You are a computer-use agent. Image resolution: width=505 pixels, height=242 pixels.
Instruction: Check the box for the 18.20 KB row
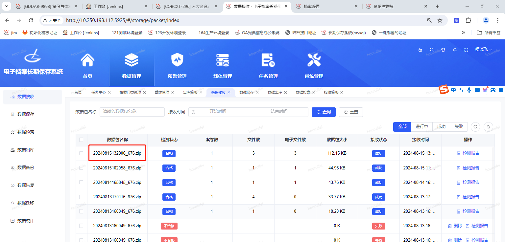click(x=81, y=211)
